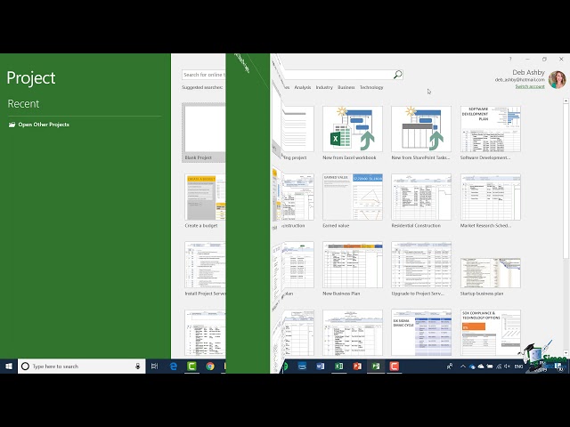
Task: Open the Software Development Plan template
Action: (490, 133)
